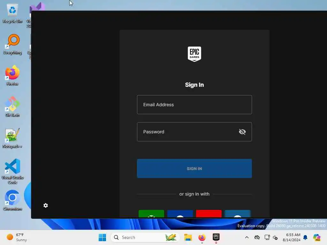Focus the Password input field
Image resolution: width=327 pixels, height=245 pixels.
click(x=194, y=132)
